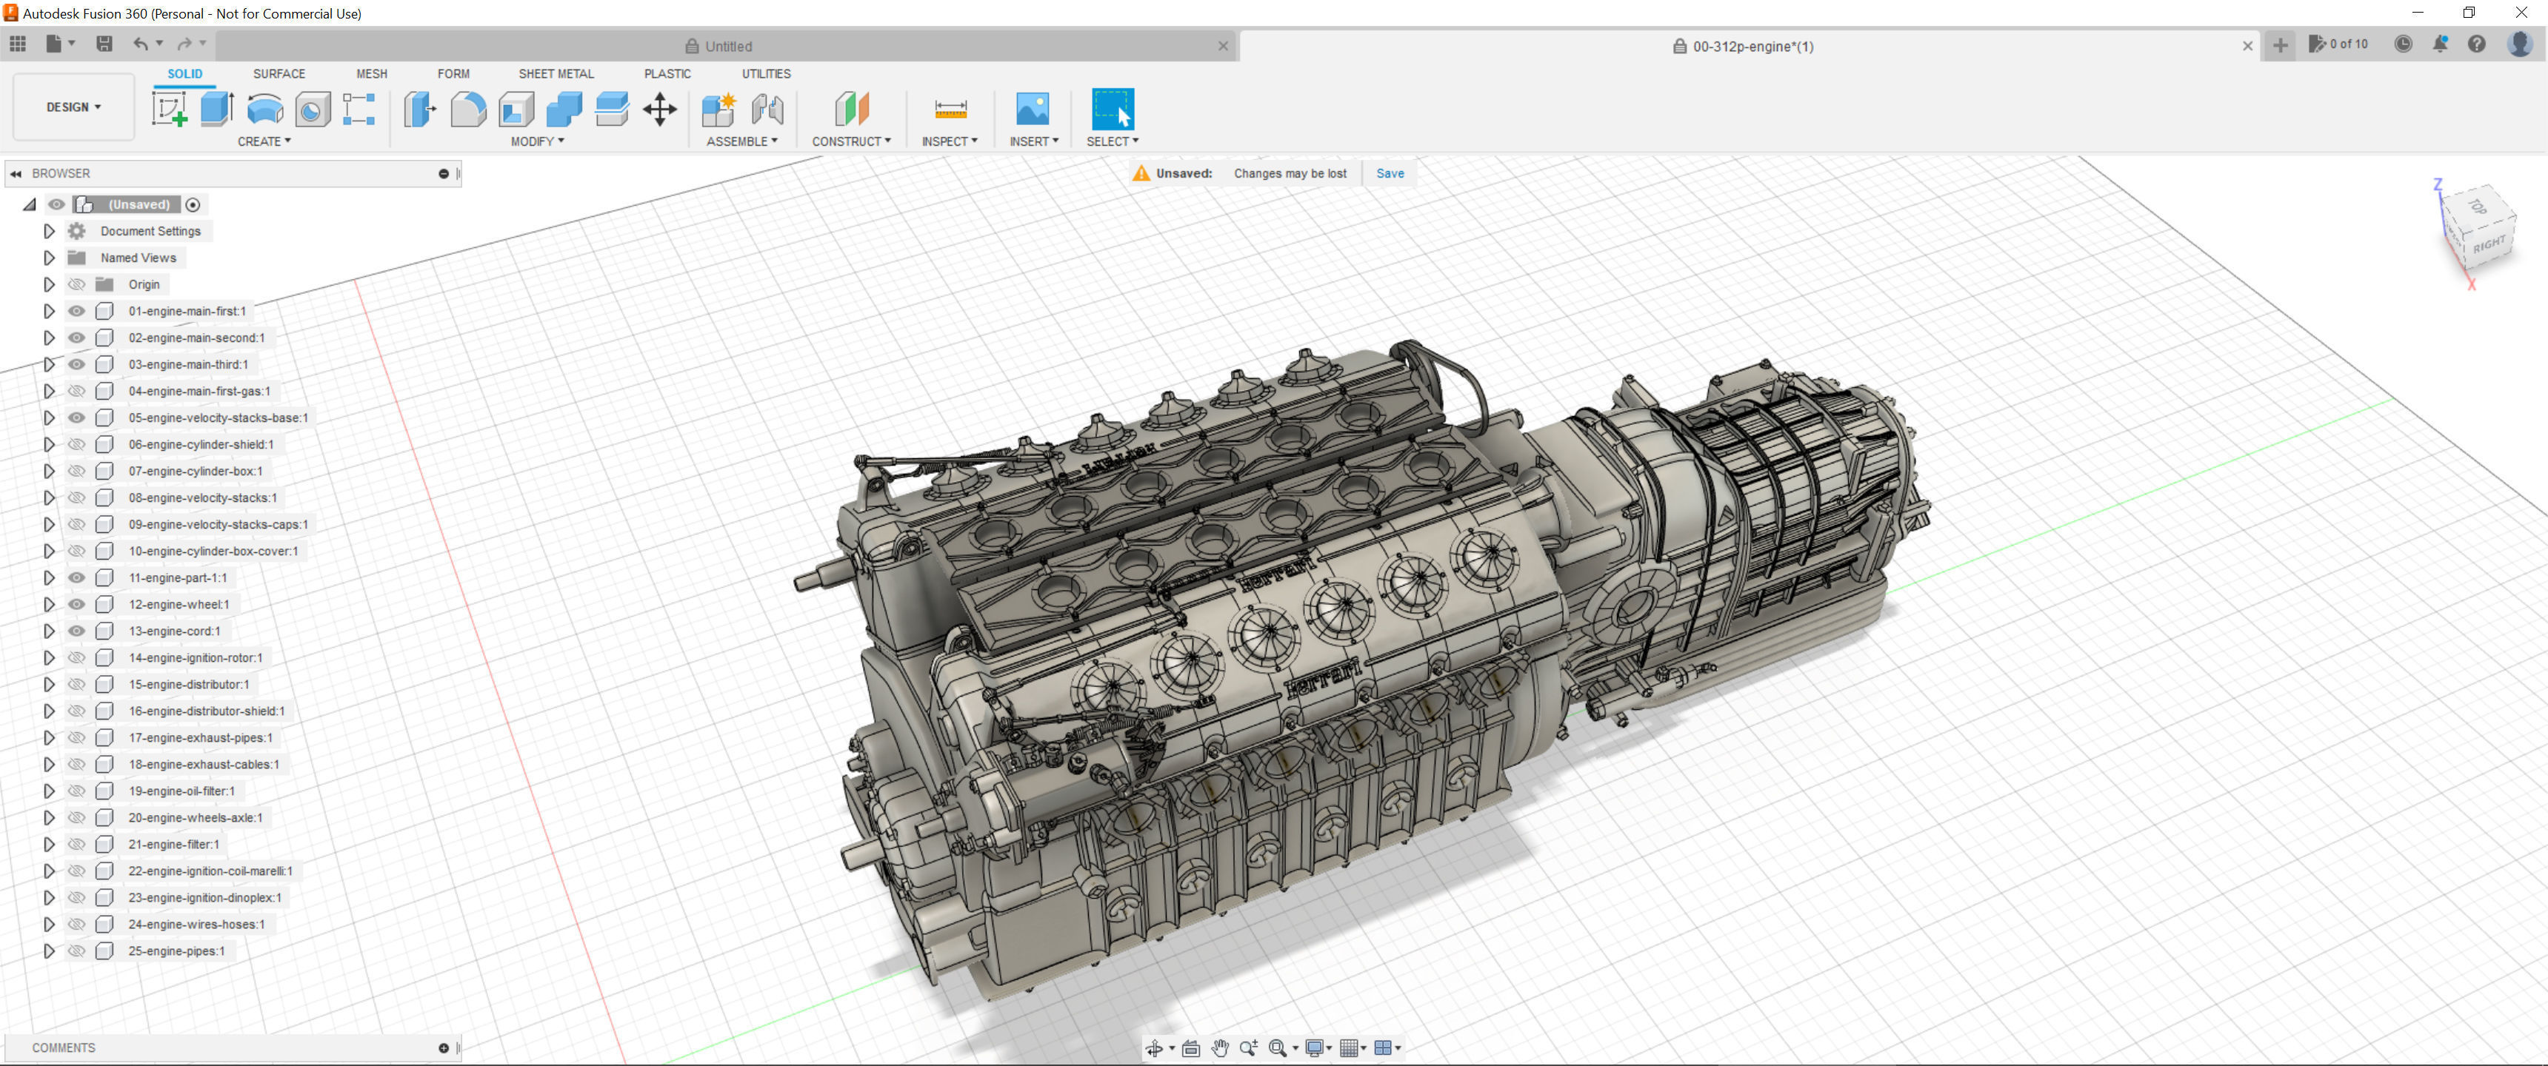Open the Design workspace dropdown
Screen dimensions: 2548x1066
click(x=73, y=107)
